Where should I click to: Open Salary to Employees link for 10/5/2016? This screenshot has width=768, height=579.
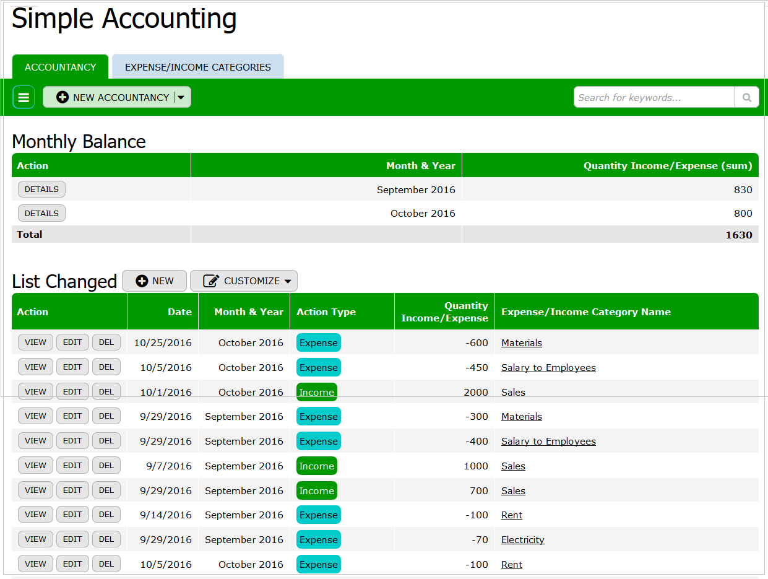[x=548, y=368]
